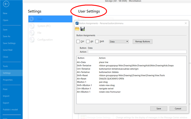Viewport: 191px width, 119px height.
Task: Click the File settings gear icon
Action: [32, 33]
